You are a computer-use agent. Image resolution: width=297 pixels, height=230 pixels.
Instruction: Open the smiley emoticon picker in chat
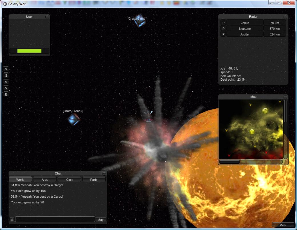click(12, 220)
